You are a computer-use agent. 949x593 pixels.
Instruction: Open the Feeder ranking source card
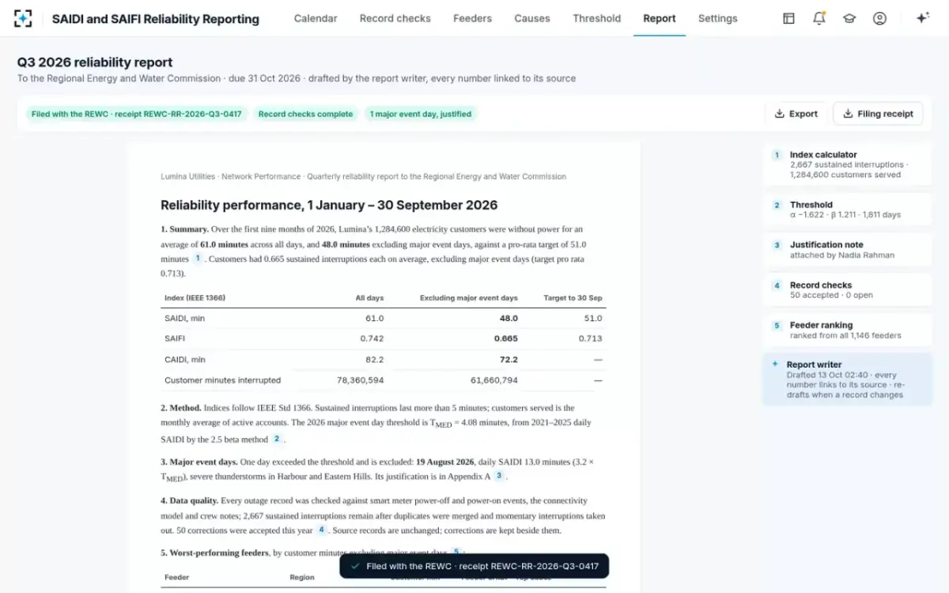pyautogui.click(x=848, y=330)
